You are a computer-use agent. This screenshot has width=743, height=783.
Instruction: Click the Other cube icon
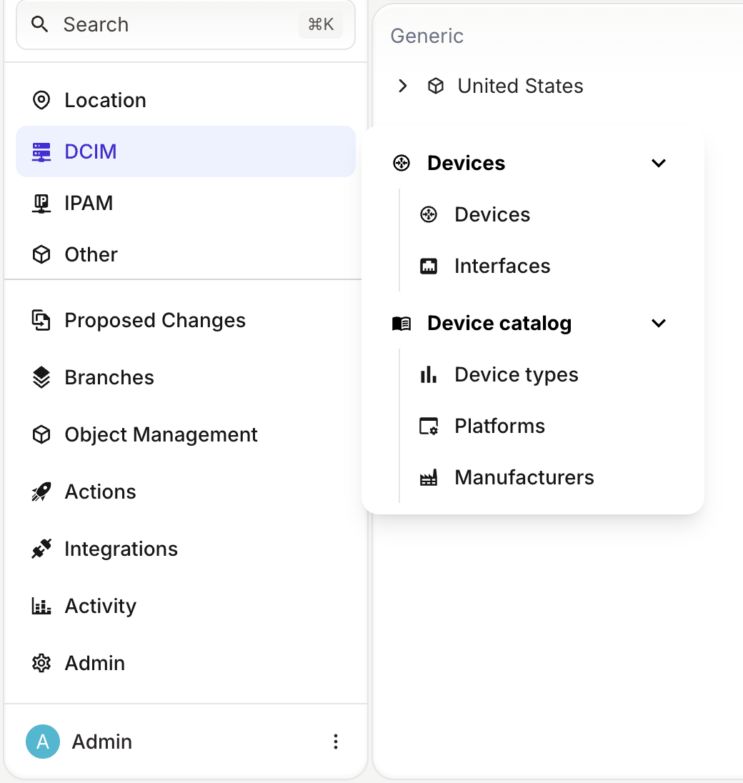pyautogui.click(x=41, y=254)
